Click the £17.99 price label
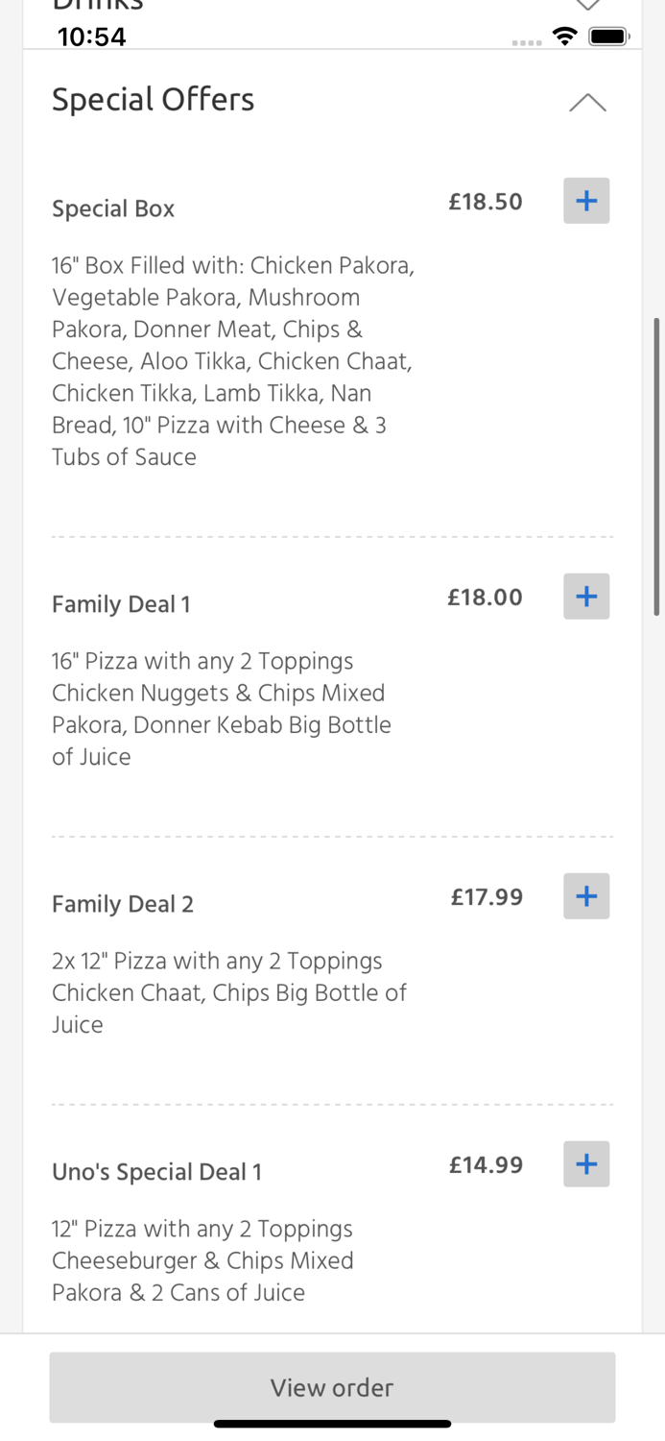The height and width of the screenshot is (1441, 665). point(487,897)
